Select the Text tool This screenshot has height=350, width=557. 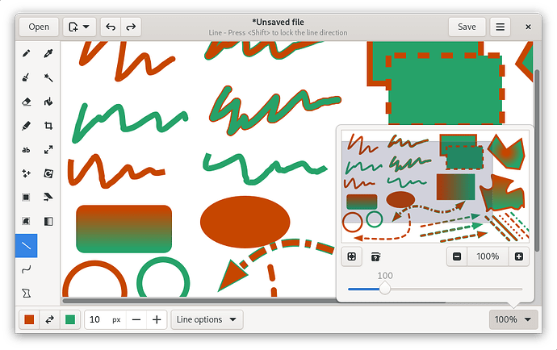(27, 150)
